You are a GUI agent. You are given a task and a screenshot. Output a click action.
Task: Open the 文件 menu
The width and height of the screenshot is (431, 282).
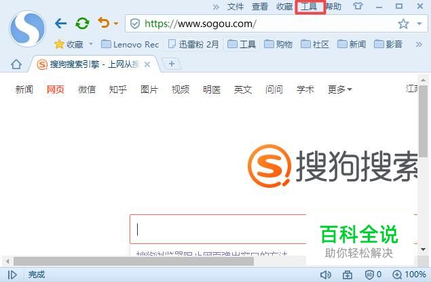tap(236, 7)
